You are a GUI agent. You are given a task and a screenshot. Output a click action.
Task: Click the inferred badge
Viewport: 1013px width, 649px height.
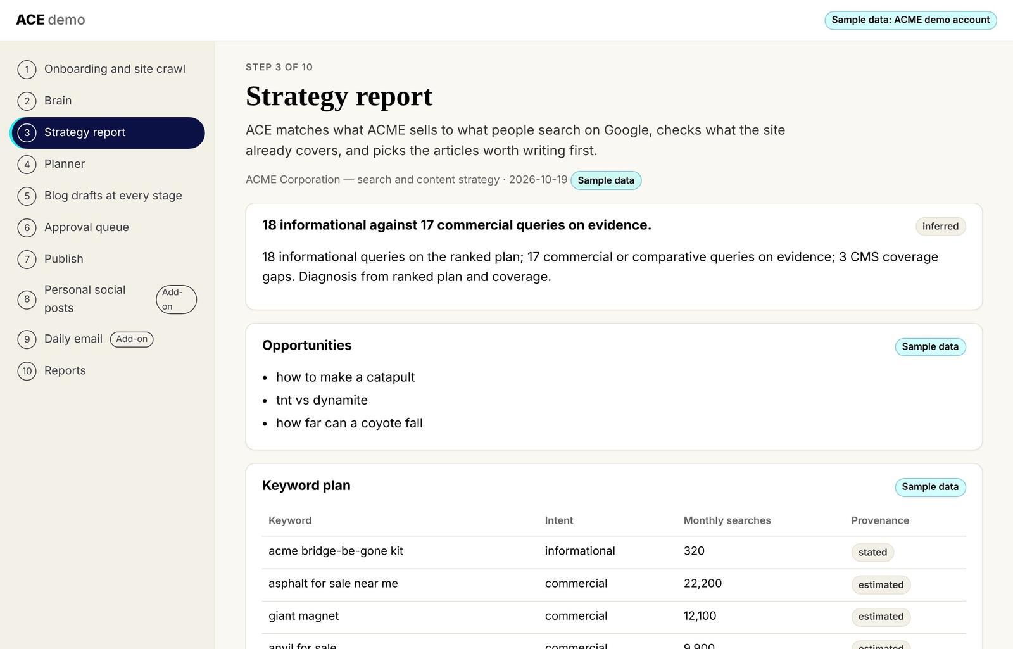pyautogui.click(x=940, y=227)
